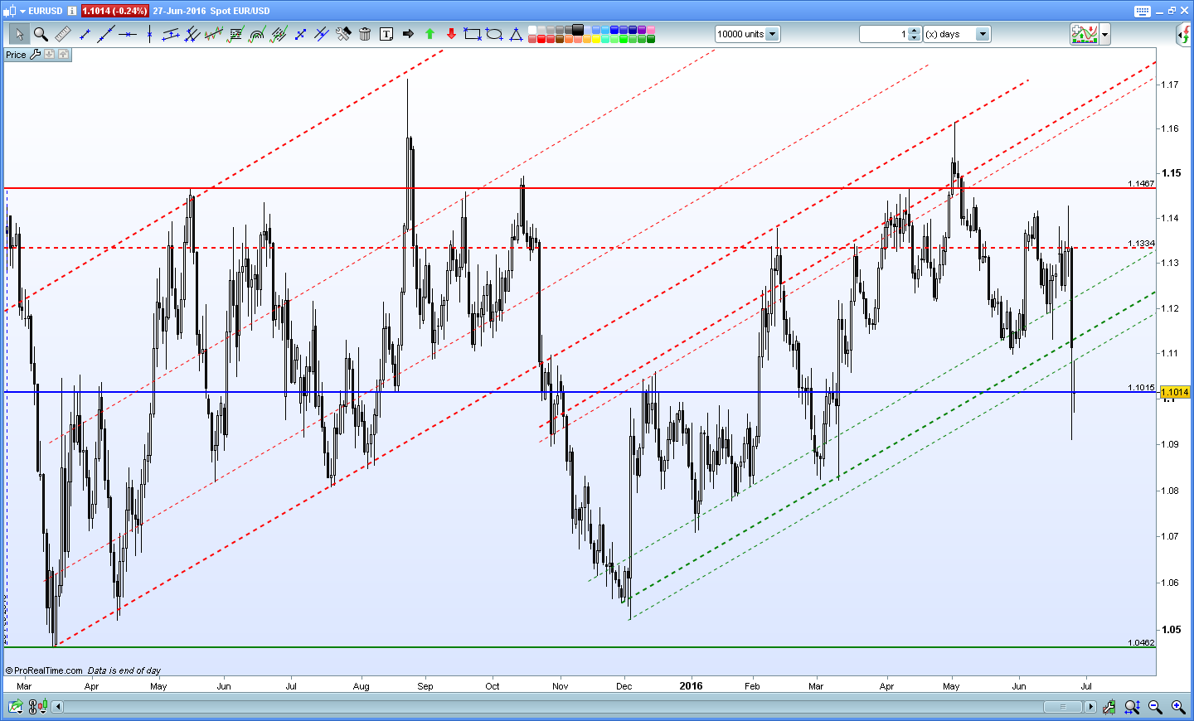The height and width of the screenshot is (721, 1194).
Task: Select the crossed lines drawing tool
Action: point(322,34)
